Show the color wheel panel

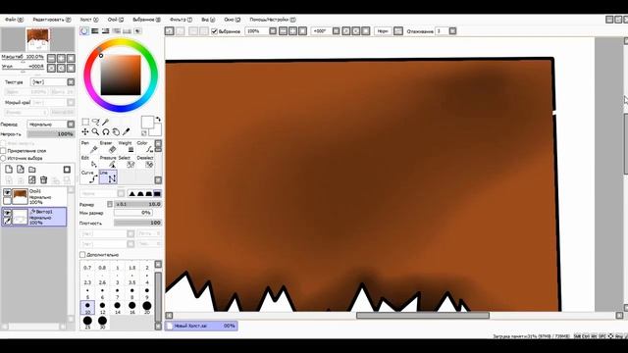point(84,30)
